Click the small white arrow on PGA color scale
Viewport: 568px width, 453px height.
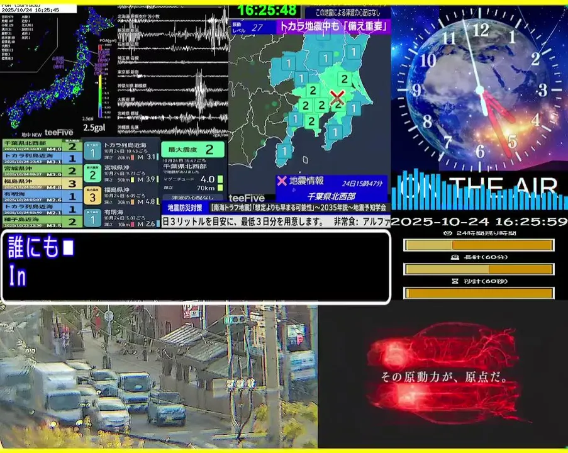pyautogui.click(x=97, y=82)
